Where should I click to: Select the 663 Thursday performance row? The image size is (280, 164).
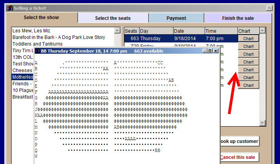coord(179,39)
